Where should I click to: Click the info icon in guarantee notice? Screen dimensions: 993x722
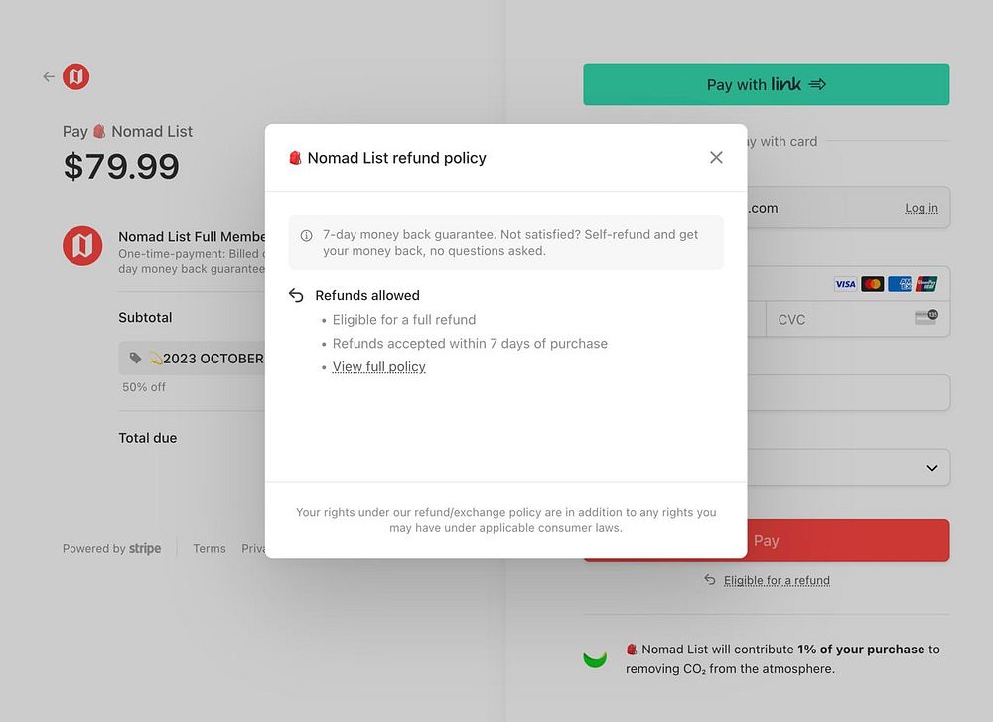point(306,236)
